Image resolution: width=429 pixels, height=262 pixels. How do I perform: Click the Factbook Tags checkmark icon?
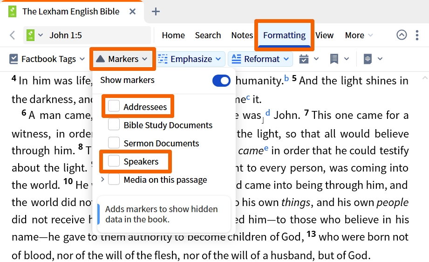click(x=14, y=59)
